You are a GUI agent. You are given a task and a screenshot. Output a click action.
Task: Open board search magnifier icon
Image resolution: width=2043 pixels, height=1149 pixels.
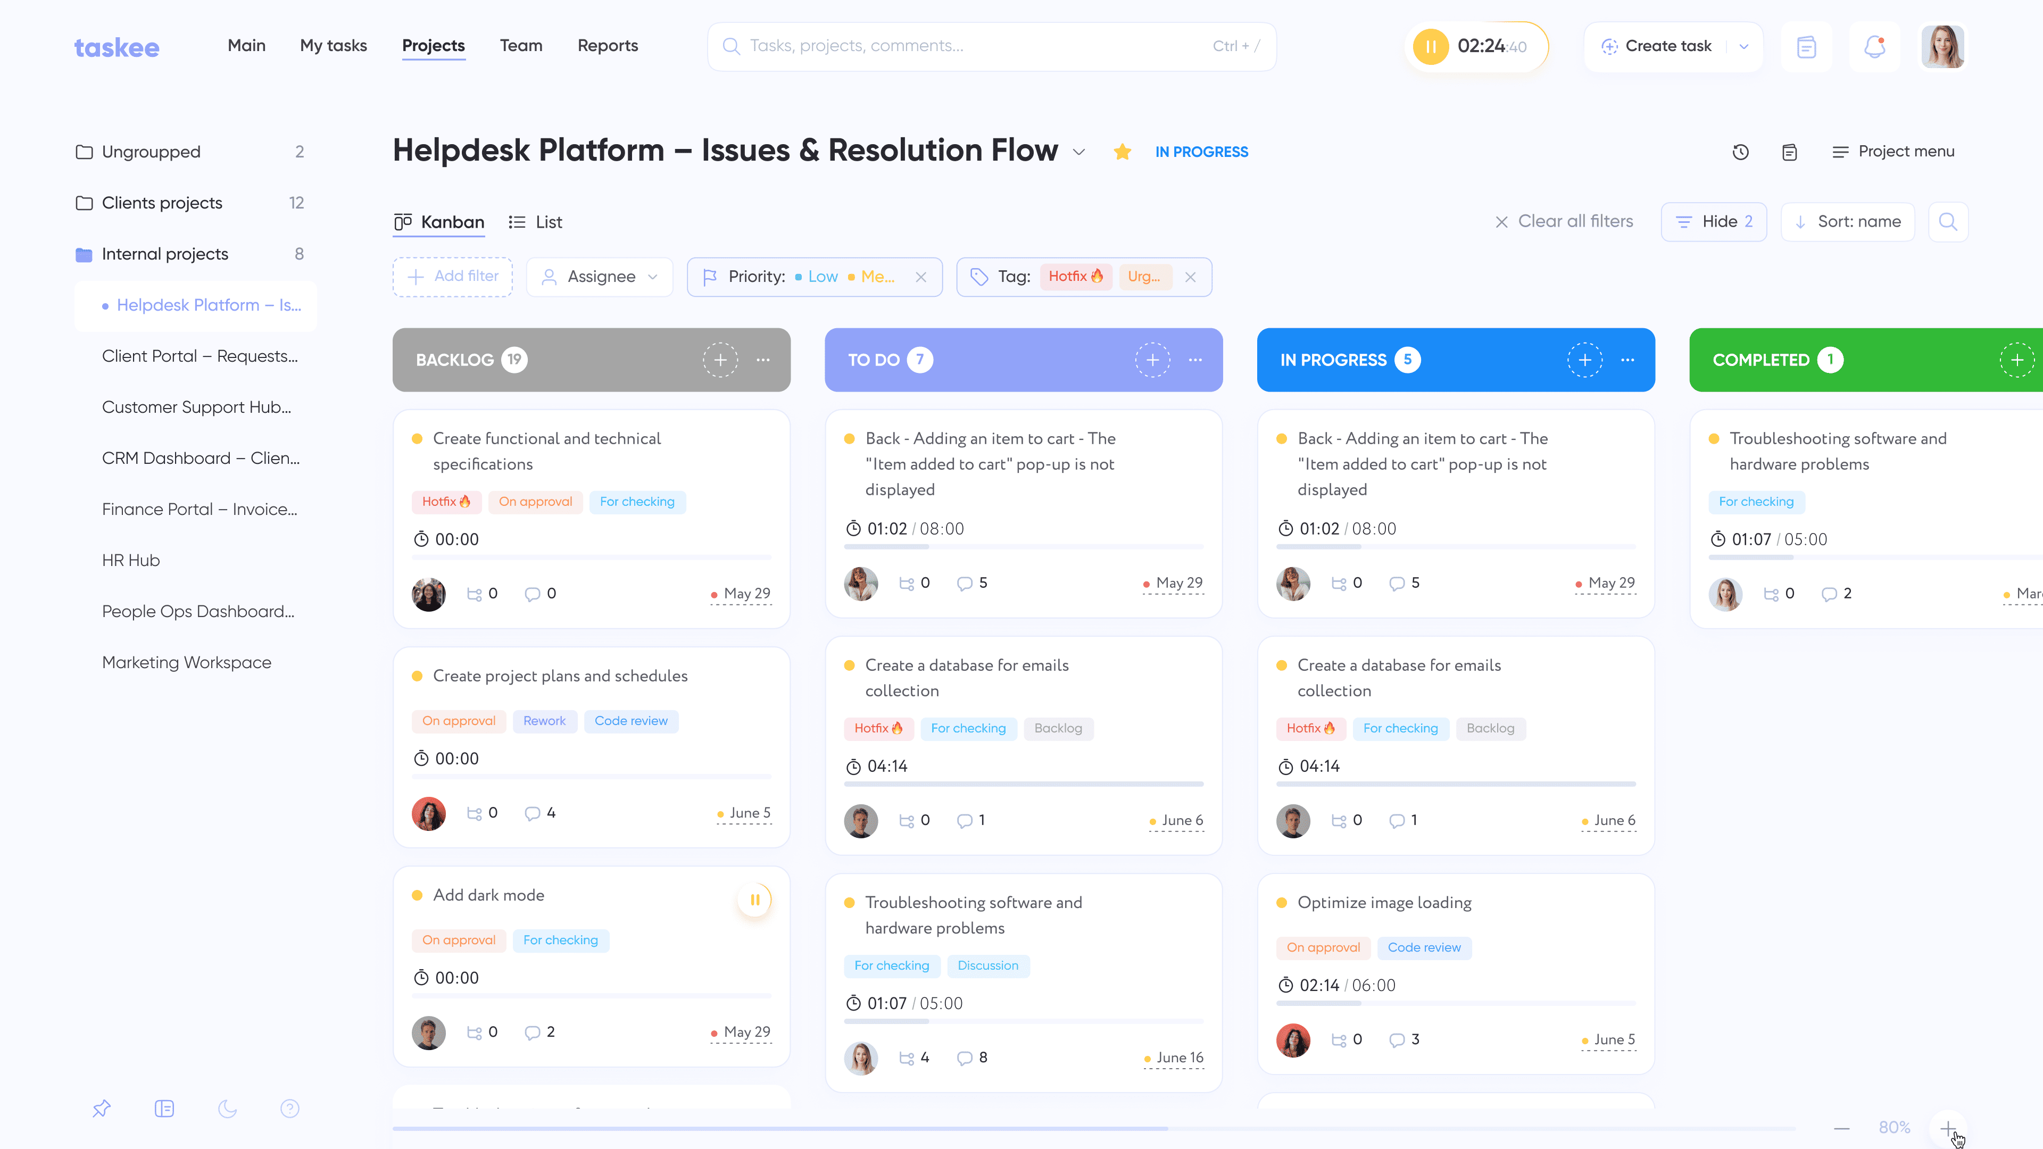(x=1948, y=222)
